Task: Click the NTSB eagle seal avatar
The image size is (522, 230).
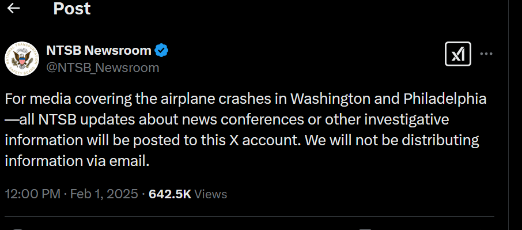Action: pos(22,59)
